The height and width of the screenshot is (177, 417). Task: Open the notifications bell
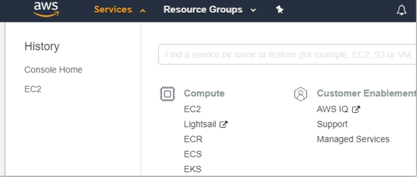401,10
